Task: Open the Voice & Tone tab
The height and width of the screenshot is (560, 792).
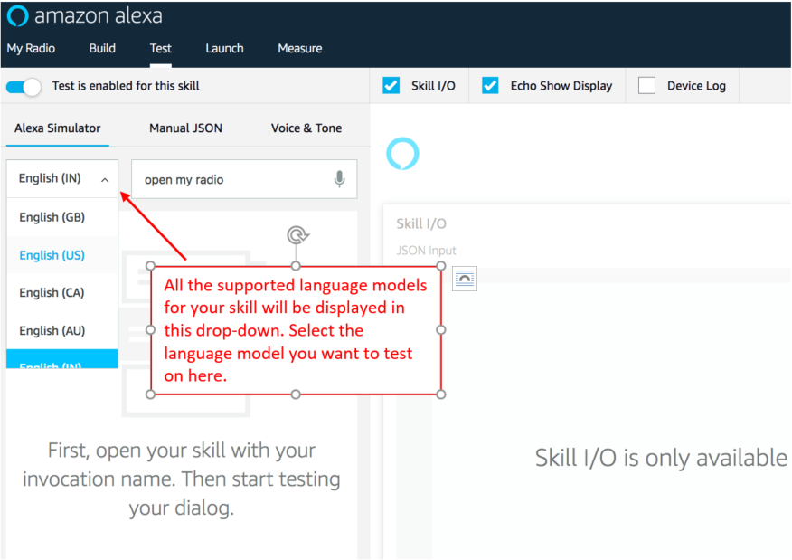Action: (x=306, y=128)
